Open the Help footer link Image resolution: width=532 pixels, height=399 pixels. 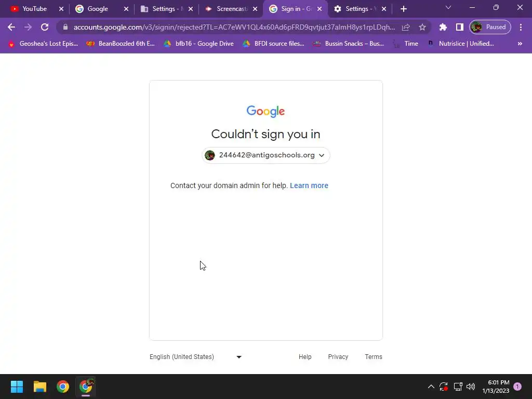tap(305, 356)
